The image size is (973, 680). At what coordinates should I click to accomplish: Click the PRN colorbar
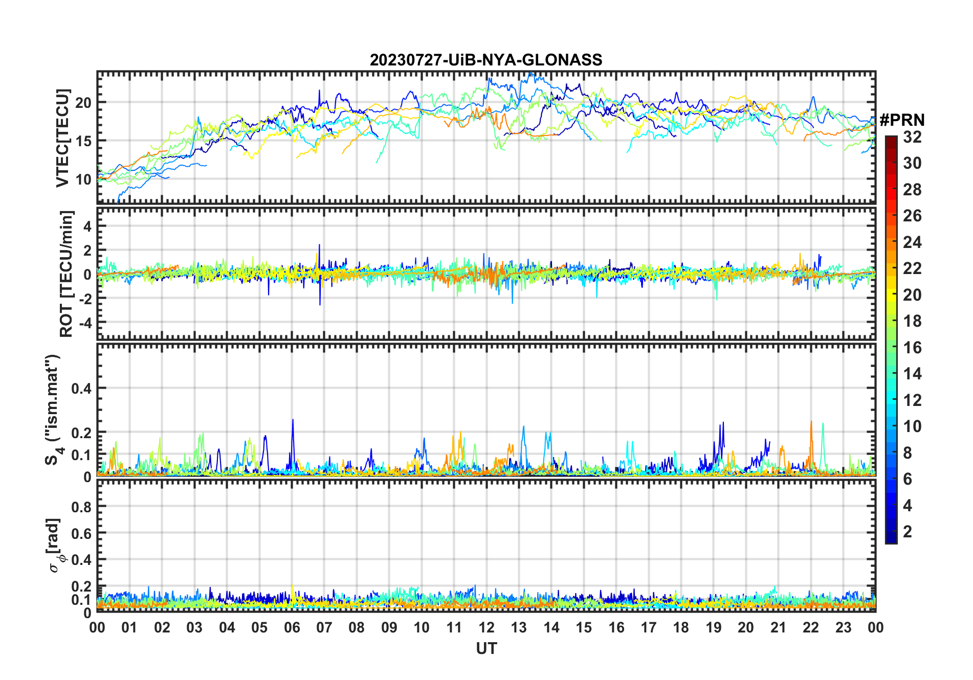(891, 339)
